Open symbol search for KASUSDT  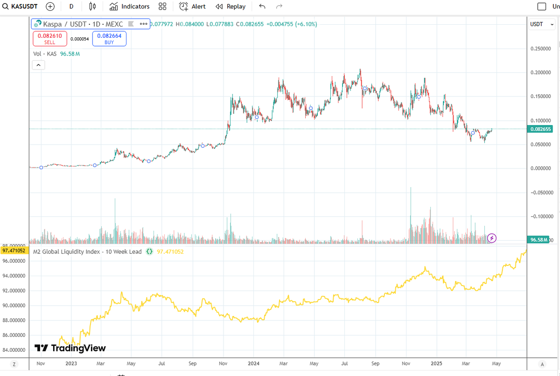20,7
